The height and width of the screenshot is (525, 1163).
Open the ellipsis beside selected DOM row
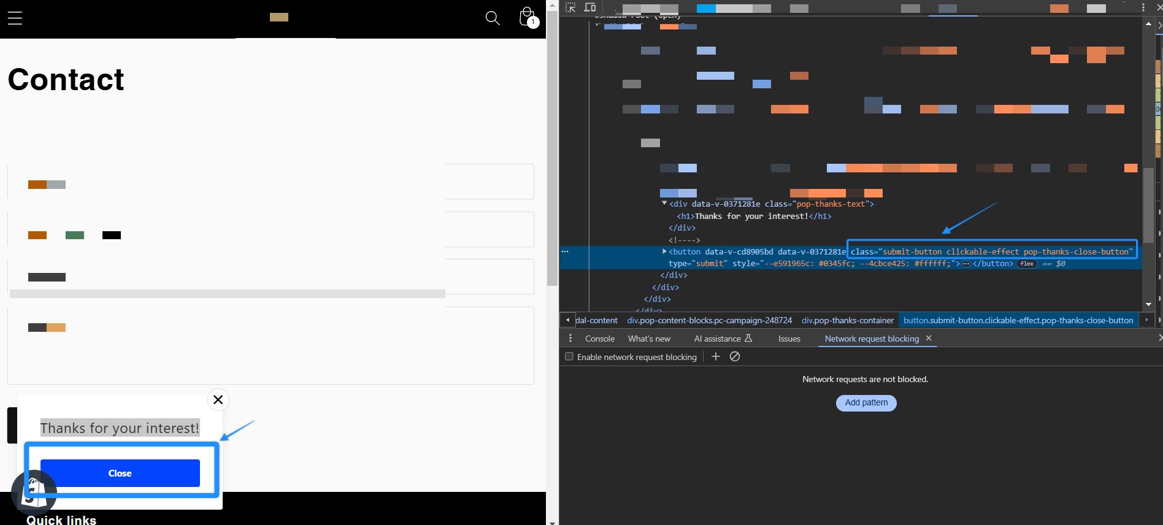[565, 251]
